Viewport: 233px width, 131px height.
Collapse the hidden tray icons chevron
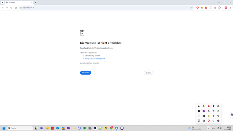[x=208, y=128]
